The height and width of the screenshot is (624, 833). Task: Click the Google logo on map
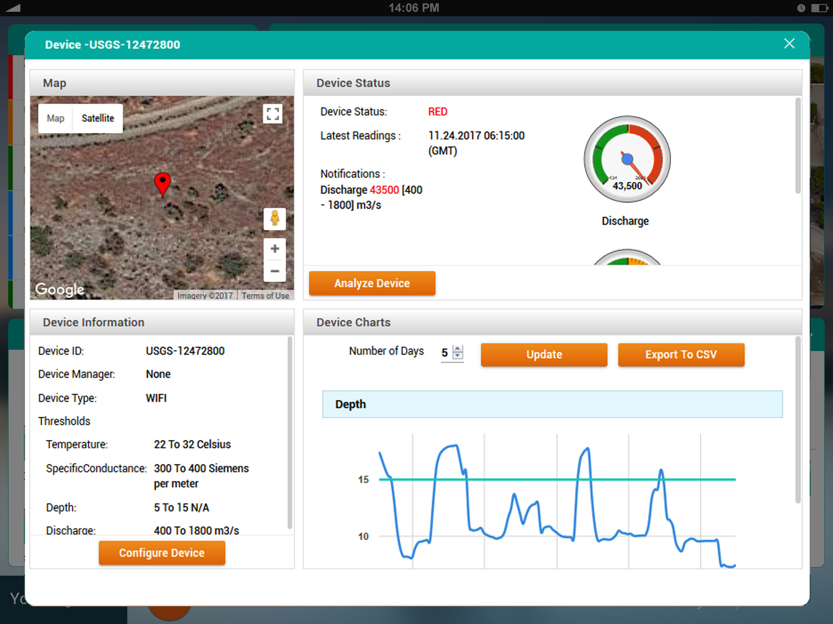click(x=60, y=289)
